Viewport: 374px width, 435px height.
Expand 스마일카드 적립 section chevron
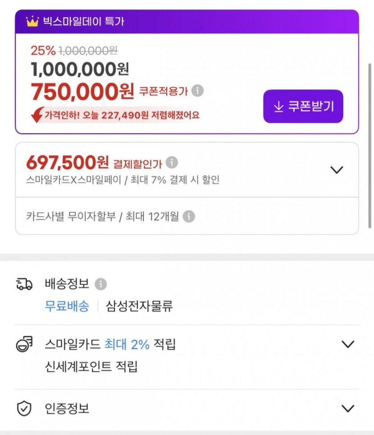(348, 344)
